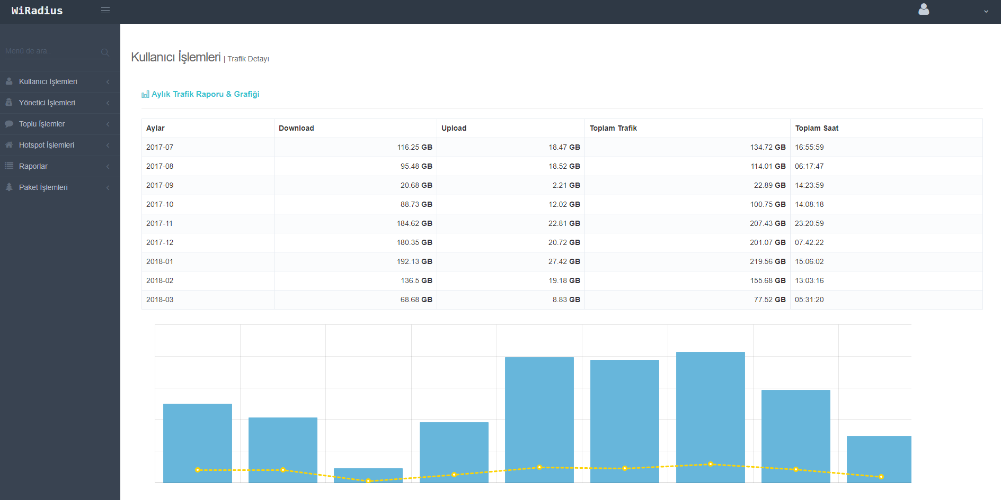Open the Hotspot İşlemleri menu item
This screenshot has width=1001, height=500.
click(x=47, y=145)
